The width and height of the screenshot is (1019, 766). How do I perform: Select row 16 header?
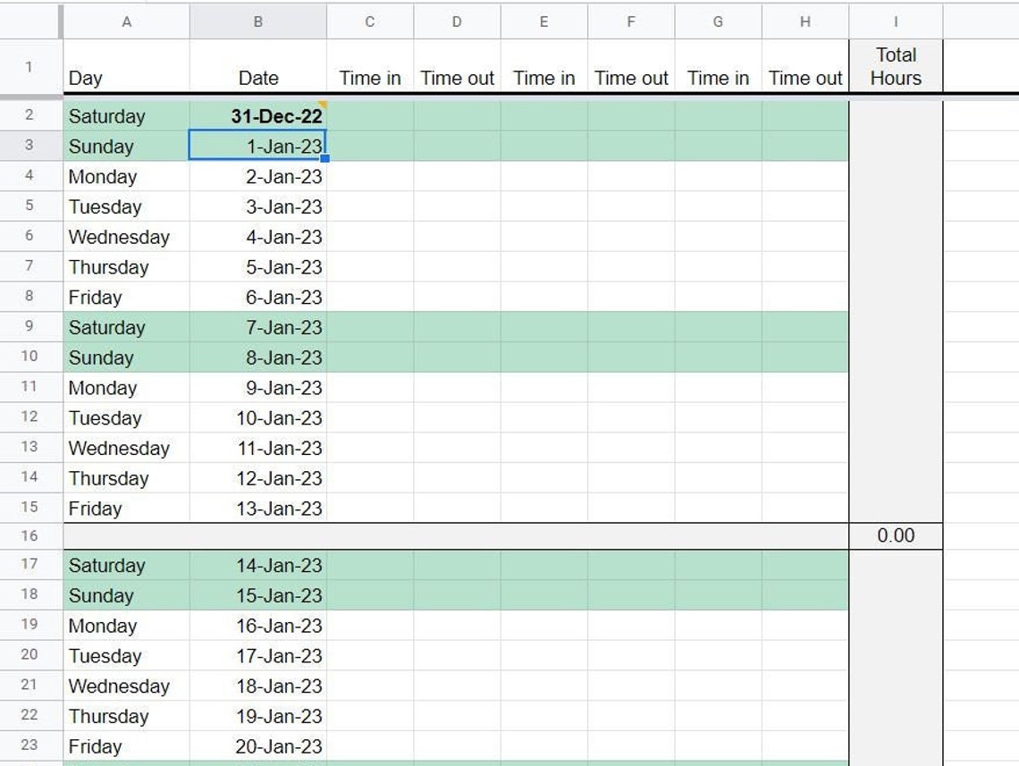click(29, 535)
